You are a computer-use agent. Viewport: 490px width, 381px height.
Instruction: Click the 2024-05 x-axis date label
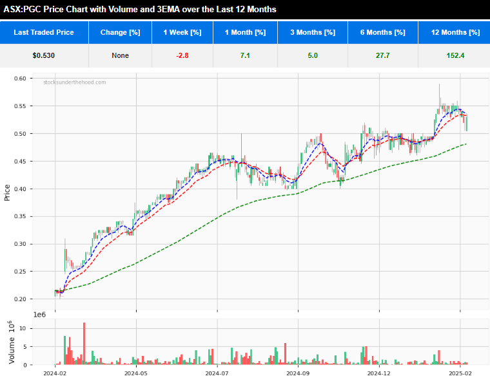tap(136, 373)
